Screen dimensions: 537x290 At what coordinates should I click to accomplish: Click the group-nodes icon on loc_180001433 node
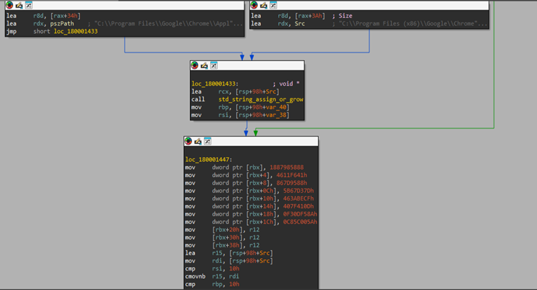click(x=213, y=65)
